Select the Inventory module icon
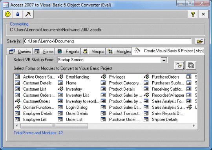 pos(60,89)
